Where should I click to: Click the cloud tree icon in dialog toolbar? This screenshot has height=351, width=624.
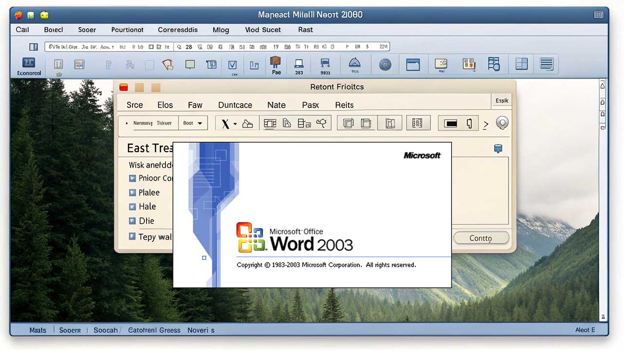click(x=321, y=123)
